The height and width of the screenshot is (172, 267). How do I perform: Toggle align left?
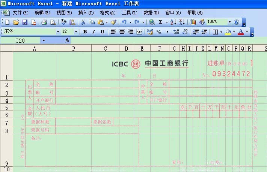pyautogui.click(x=113, y=32)
